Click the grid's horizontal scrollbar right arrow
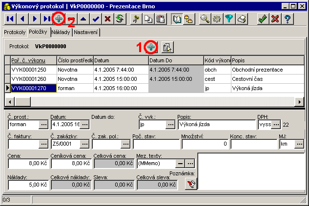This screenshot has width=309, height=206. [x=299, y=101]
